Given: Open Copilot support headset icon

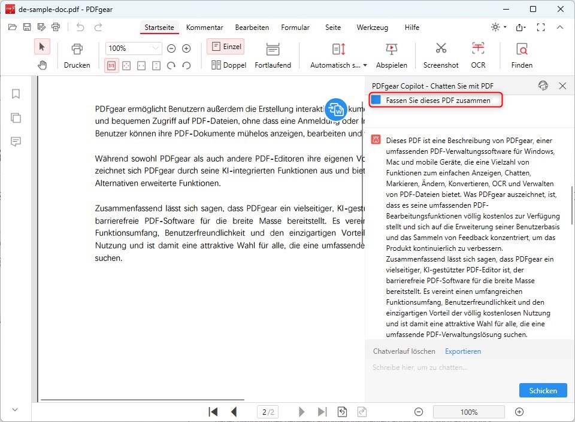Looking at the screenshot, I should click(x=543, y=86).
